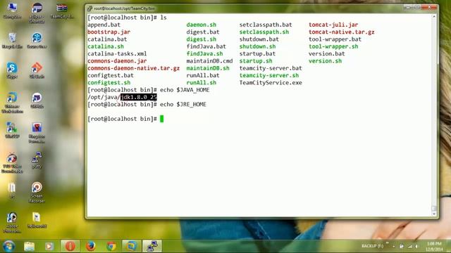Click daemon.sh in the listing
The width and height of the screenshot is (451, 253).
[x=201, y=25]
